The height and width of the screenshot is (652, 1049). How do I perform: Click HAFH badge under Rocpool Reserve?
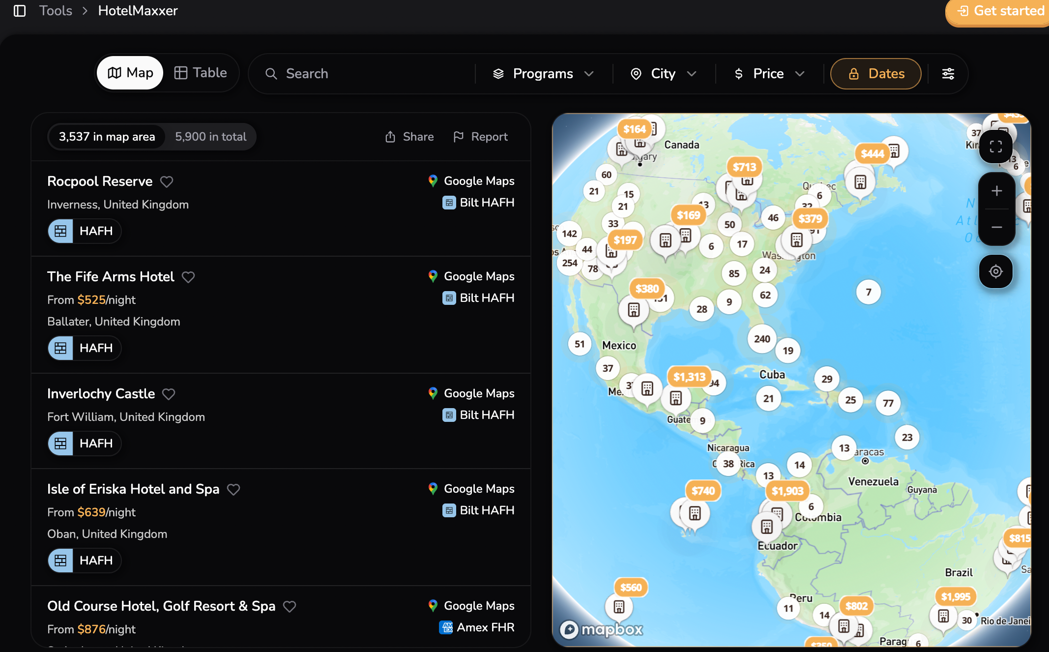(x=85, y=231)
